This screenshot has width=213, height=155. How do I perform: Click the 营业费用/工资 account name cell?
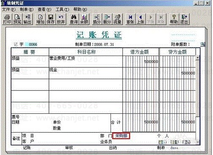86,61
